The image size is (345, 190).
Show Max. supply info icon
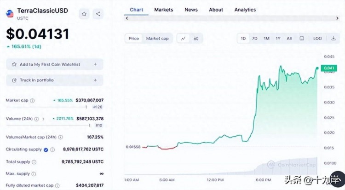(34, 174)
